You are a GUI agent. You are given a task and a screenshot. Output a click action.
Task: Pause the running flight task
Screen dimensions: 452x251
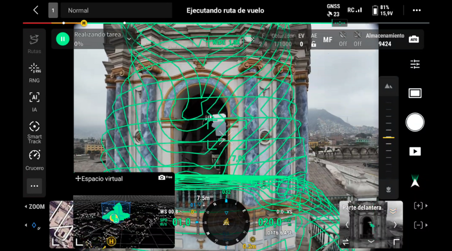pos(62,39)
